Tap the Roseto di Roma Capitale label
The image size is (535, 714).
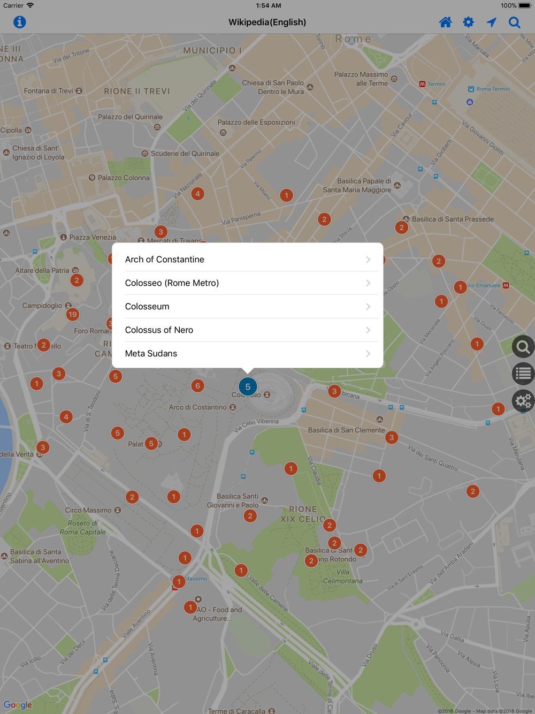coord(83,528)
